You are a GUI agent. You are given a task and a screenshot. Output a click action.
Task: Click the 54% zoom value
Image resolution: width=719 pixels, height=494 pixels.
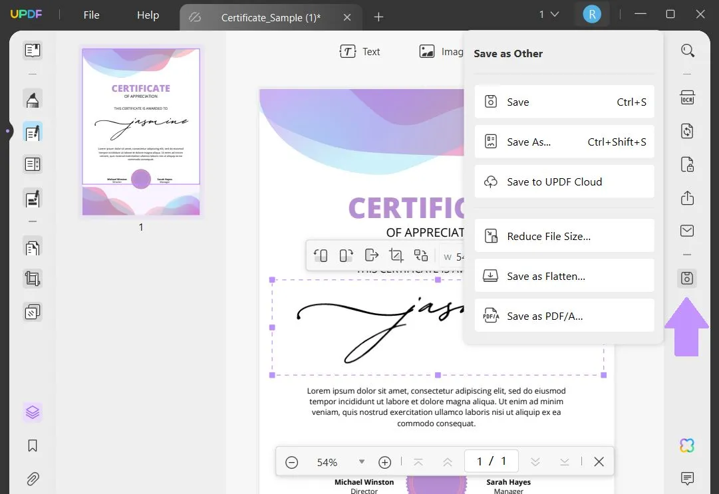pos(327,462)
